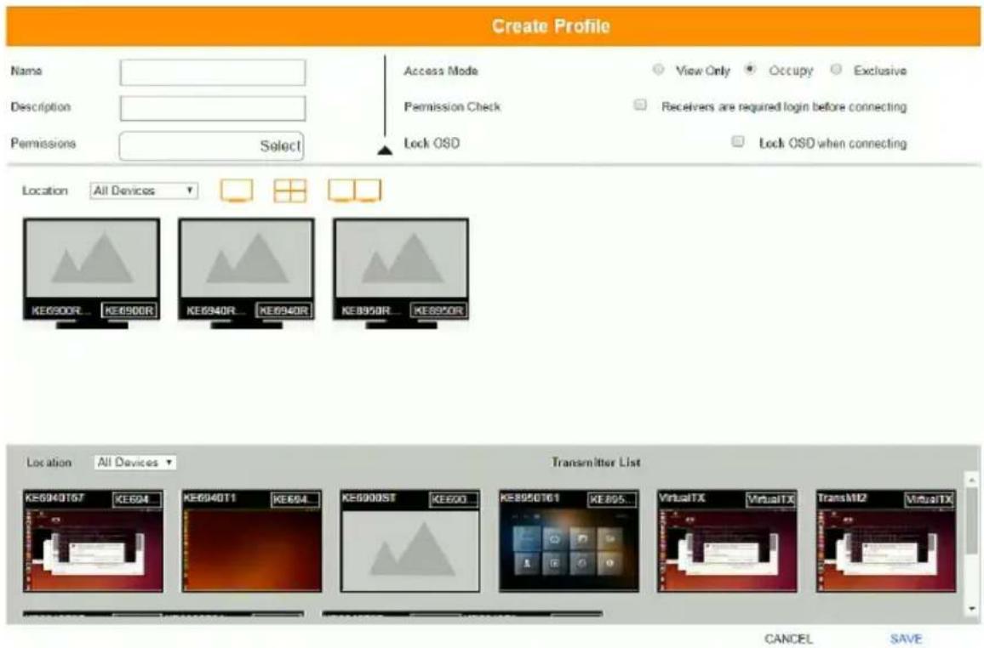984x648 pixels.
Task: Choose the Exclusive access mode
Action: 836,70
